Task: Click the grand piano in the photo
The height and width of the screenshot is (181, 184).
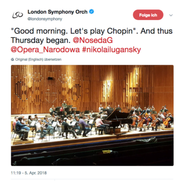Action: pyautogui.click(x=117, y=121)
